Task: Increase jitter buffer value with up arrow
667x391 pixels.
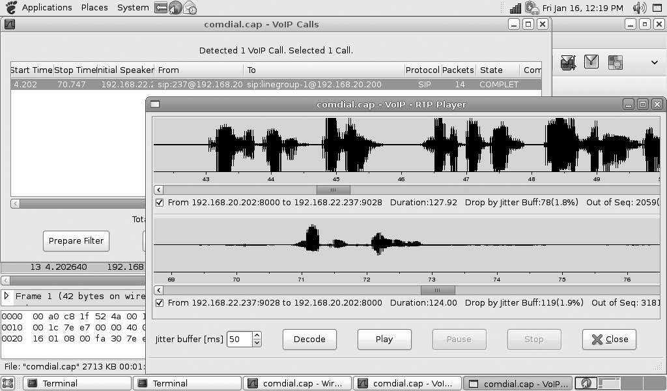Action: 257,336
